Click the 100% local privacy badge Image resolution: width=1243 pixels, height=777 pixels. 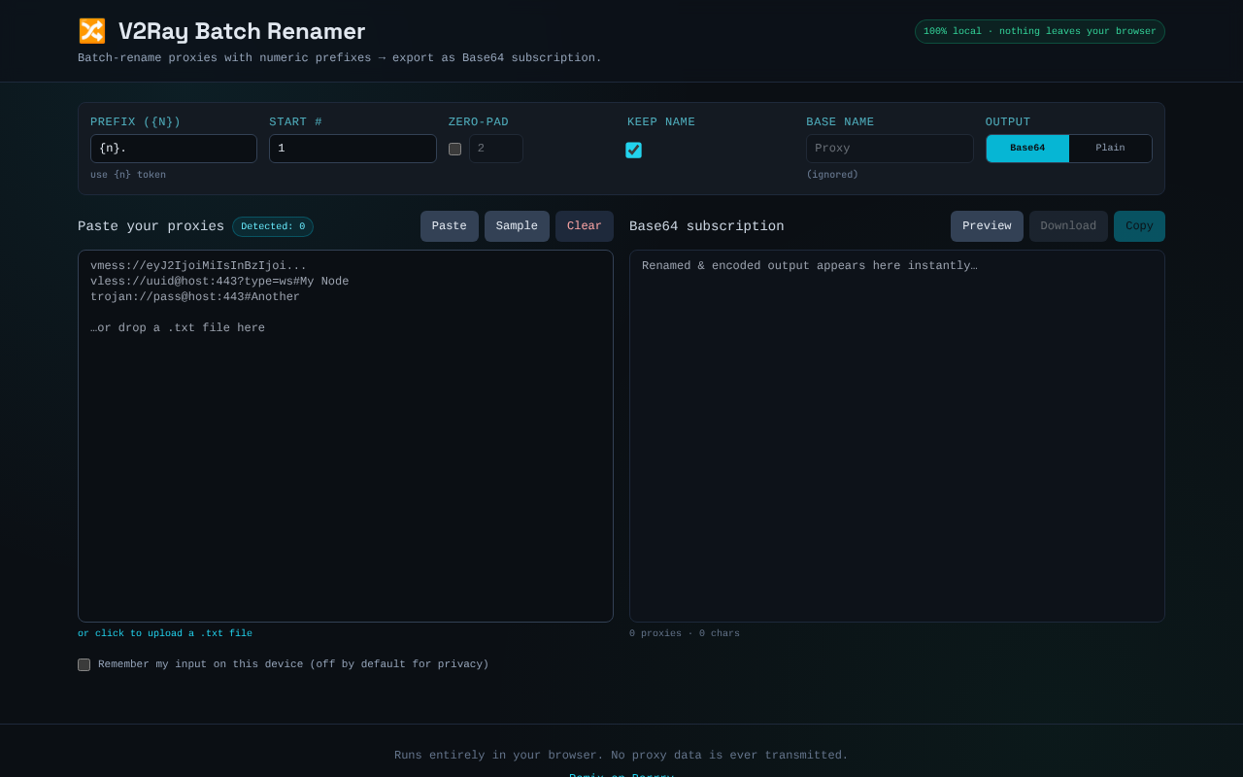click(x=1040, y=31)
